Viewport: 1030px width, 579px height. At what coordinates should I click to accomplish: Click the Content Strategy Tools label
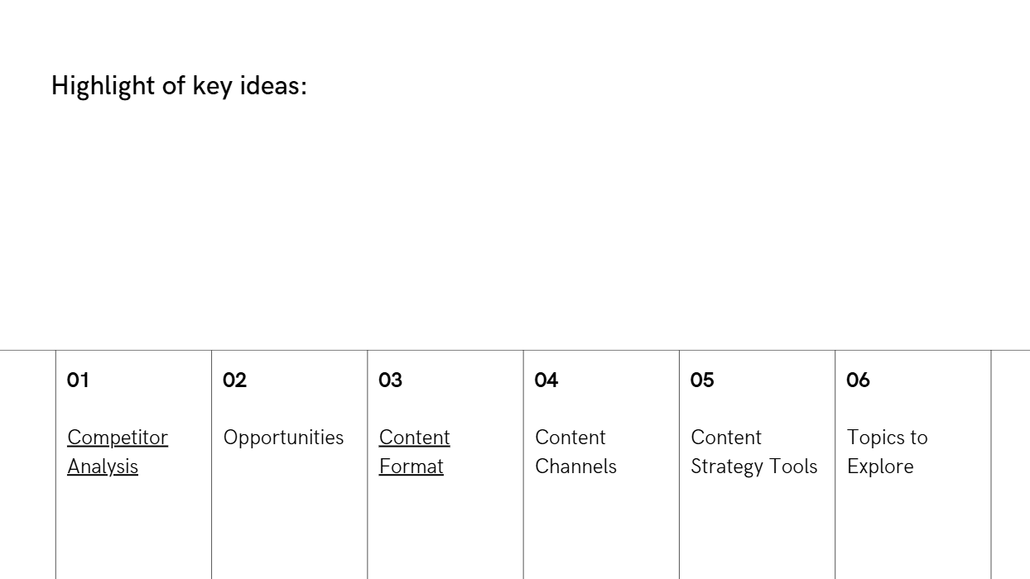(753, 452)
